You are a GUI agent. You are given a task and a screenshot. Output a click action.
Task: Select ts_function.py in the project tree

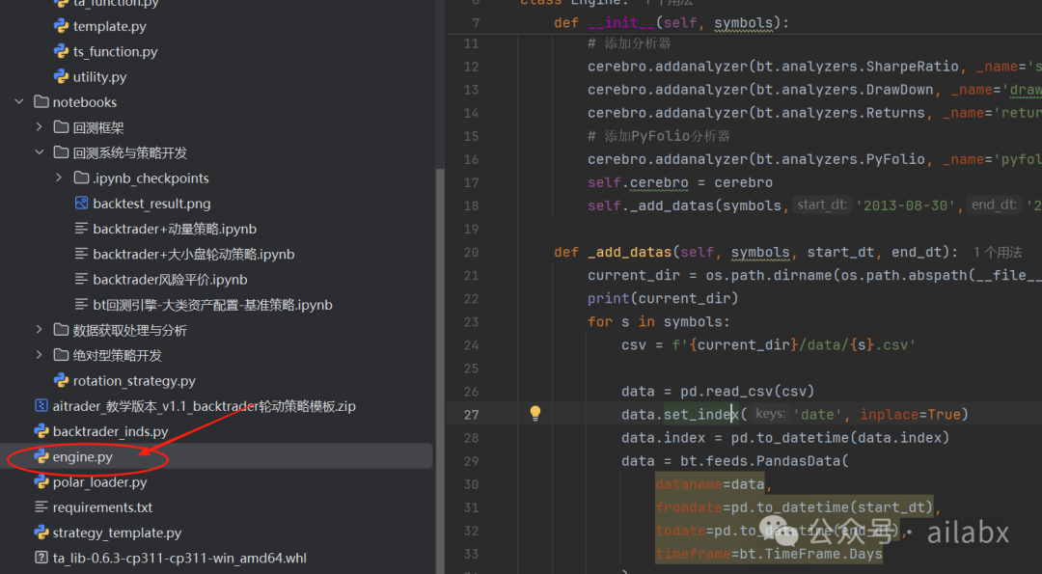tap(115, 52)
